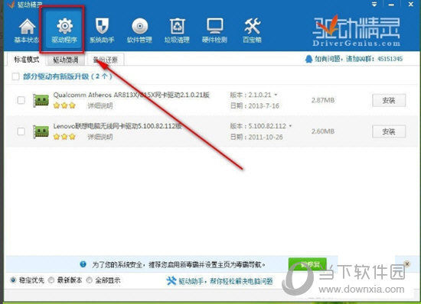Open 详细说明 for Lenovo driver
421x304 pixels.
[100, 137]
